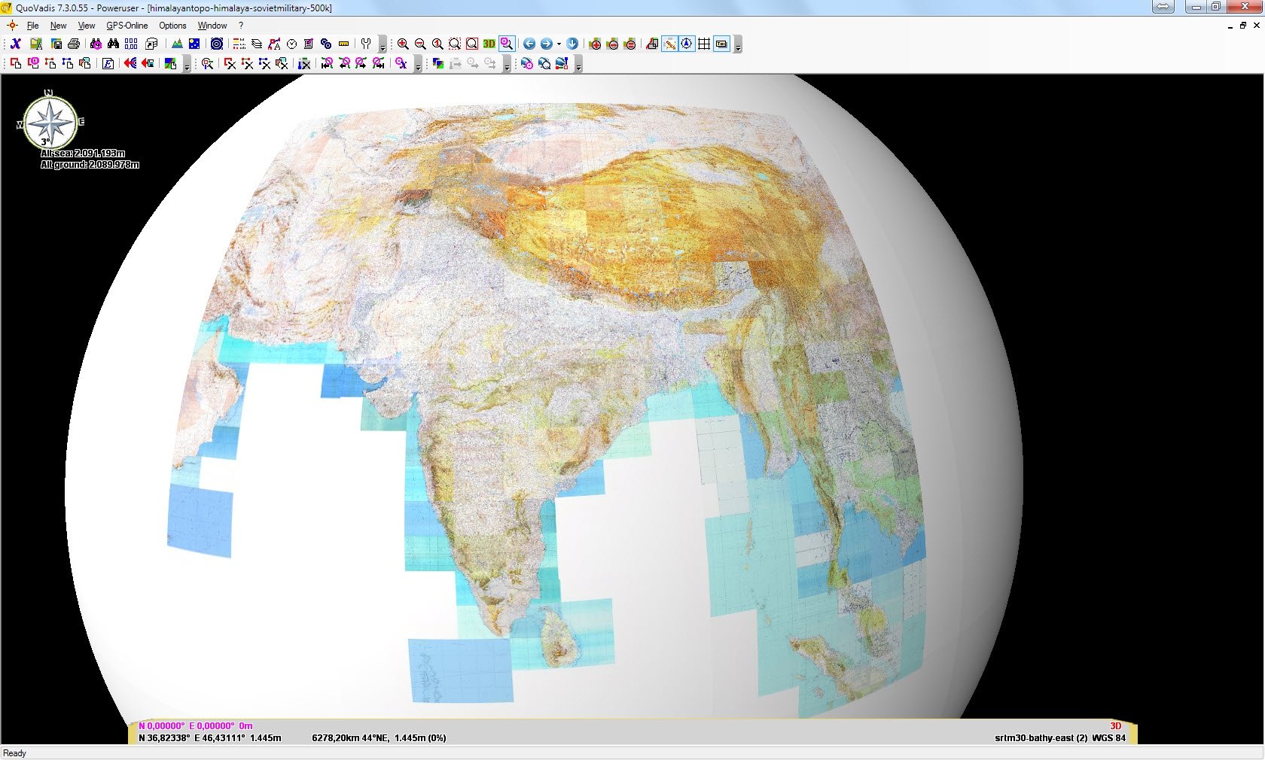Toggle the yellow Tol label button
The image size is (1265, 760).
coord(721,44)
